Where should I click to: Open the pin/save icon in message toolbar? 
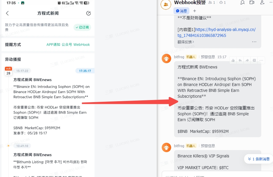(254, 60)
